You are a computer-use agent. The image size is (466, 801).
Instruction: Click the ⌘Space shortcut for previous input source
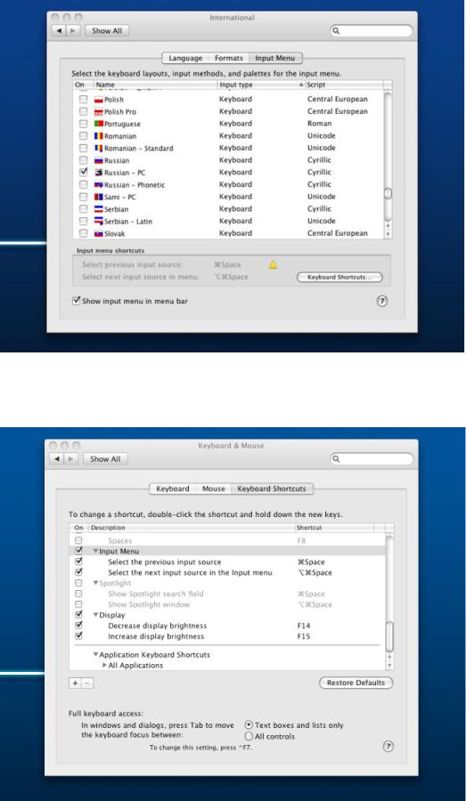[x=311, y=562]
